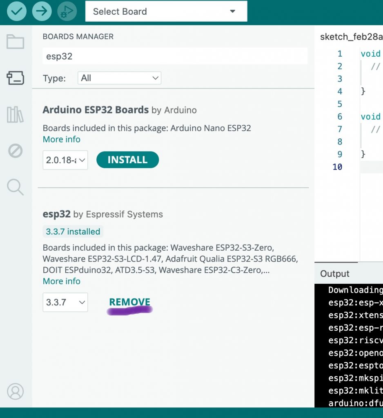Open the Debug panel sidebar icon
The image size is (383, 418).
point(16,151)
